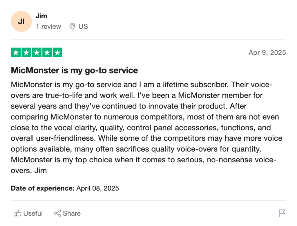Select the US country label
The image size is (297, 226).
(x=83, y=27)
